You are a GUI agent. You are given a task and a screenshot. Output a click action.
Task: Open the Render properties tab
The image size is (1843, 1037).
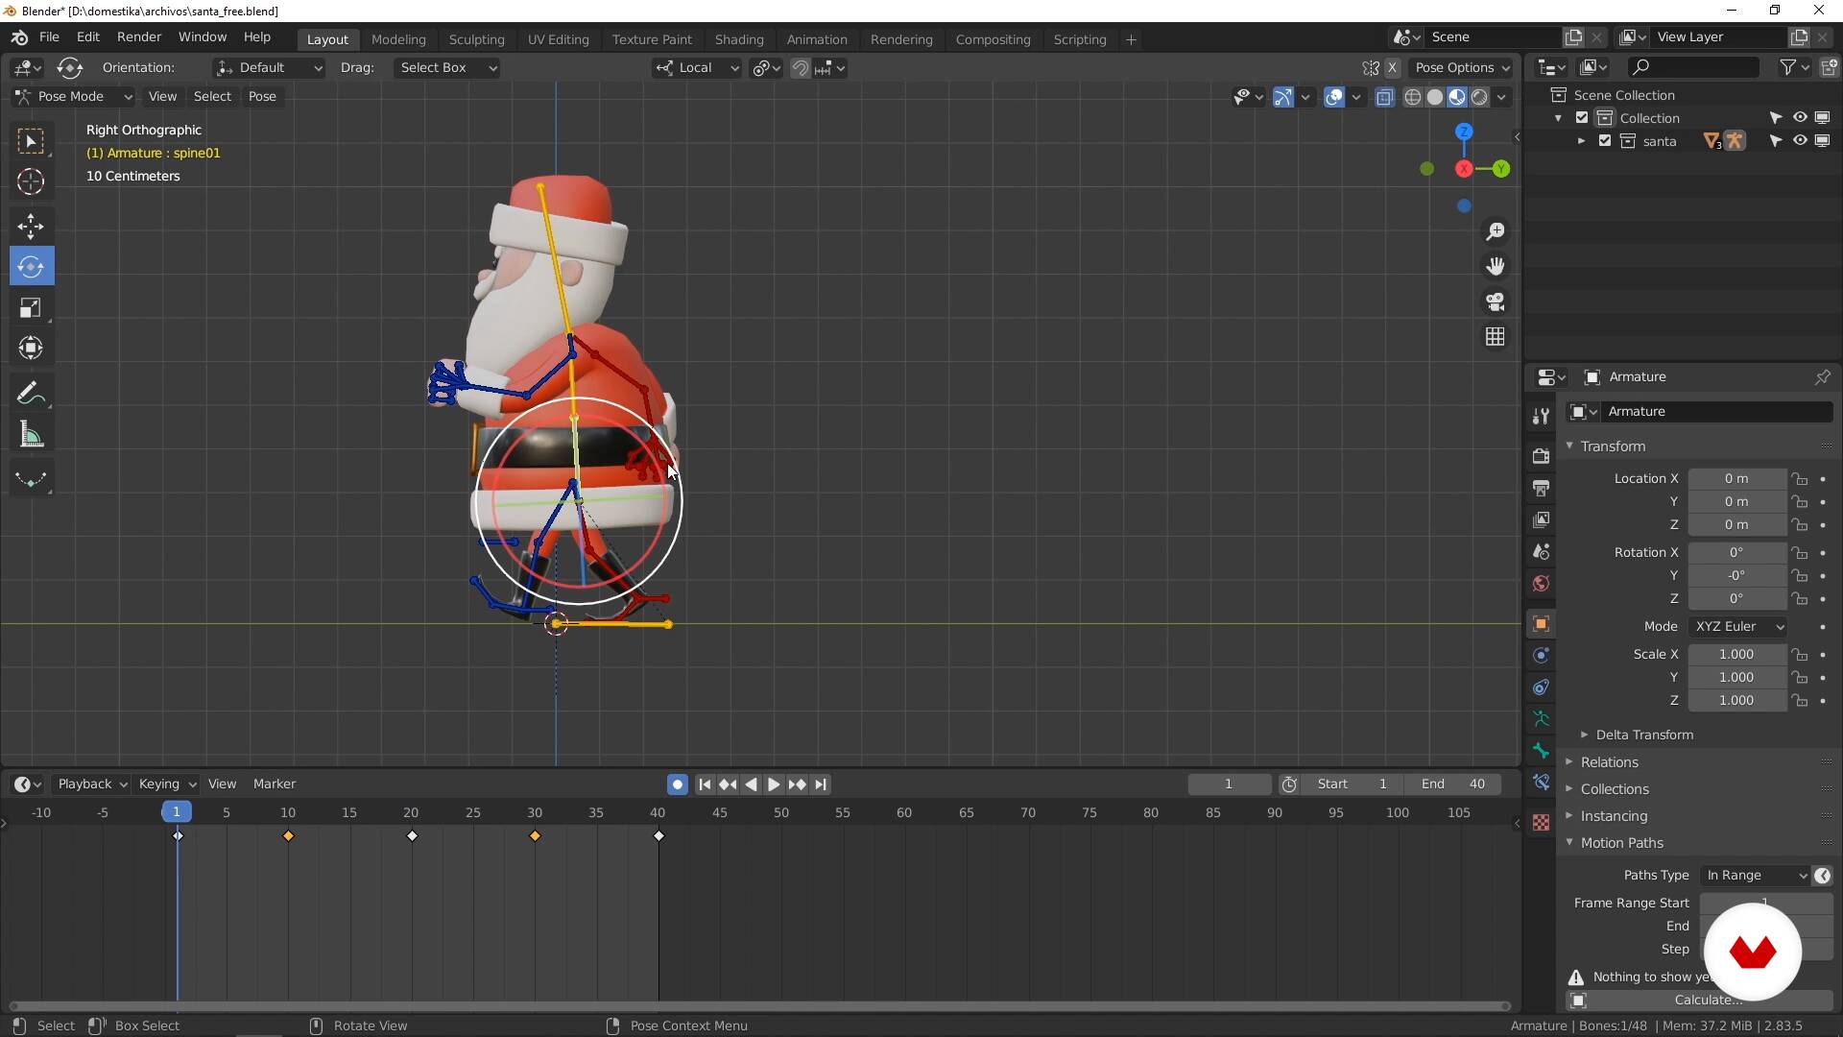point(1542,456)
